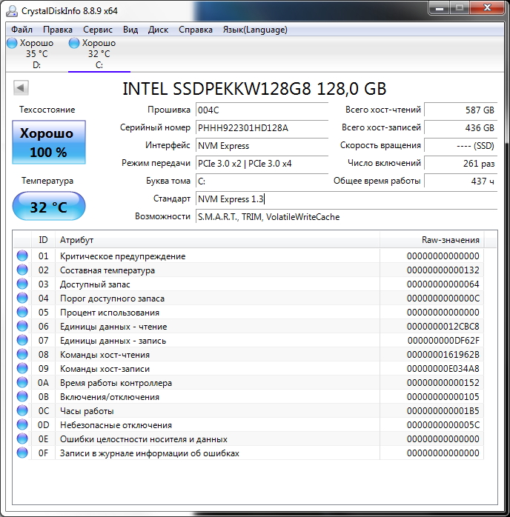Select the Доступный запас attribute row
This screenshot has width=510, height=517.
(x=248, y=284)
